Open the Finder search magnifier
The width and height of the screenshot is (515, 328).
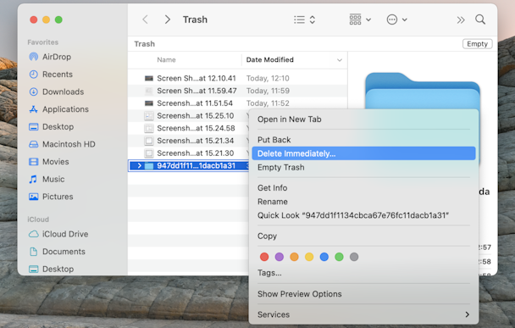click(480, 19)
